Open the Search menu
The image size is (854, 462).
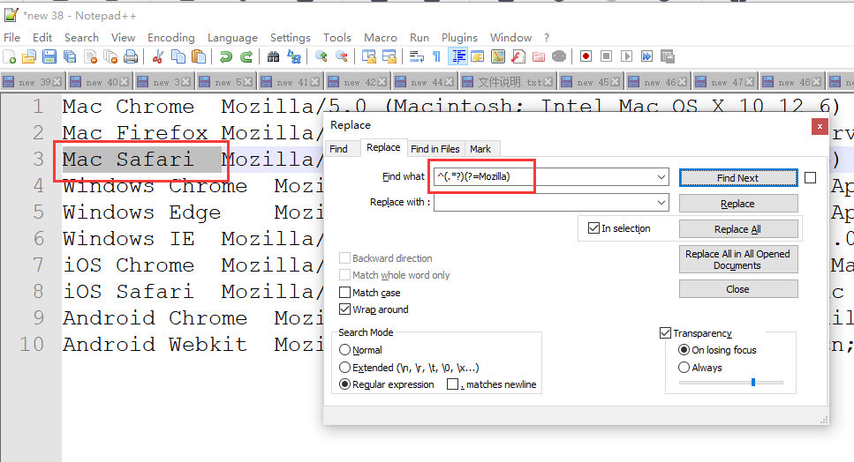(82, 38)
